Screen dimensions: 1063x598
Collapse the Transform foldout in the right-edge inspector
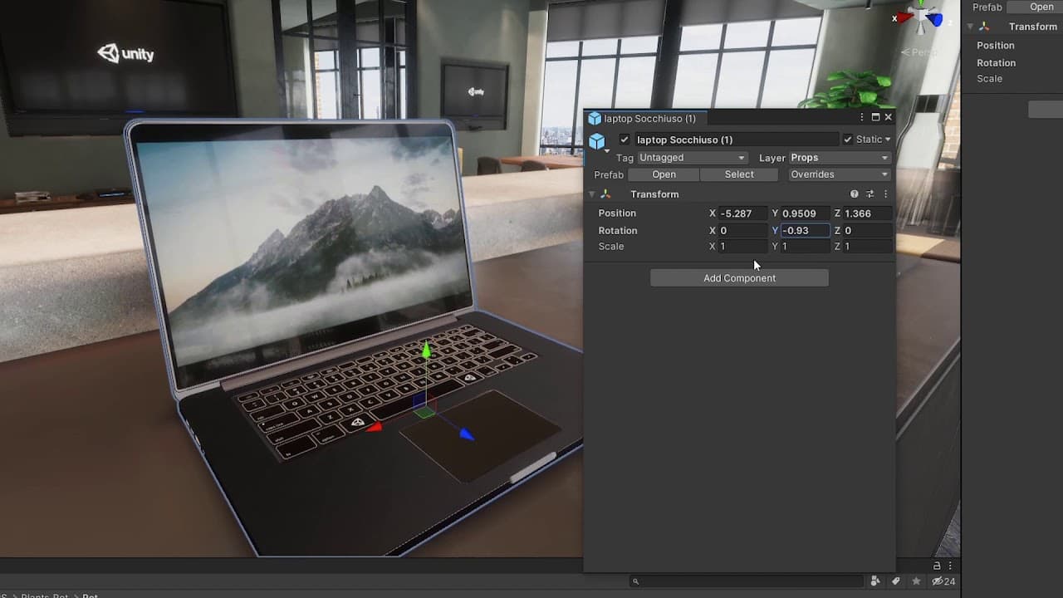pyautogui.click(x=970, y=27)
